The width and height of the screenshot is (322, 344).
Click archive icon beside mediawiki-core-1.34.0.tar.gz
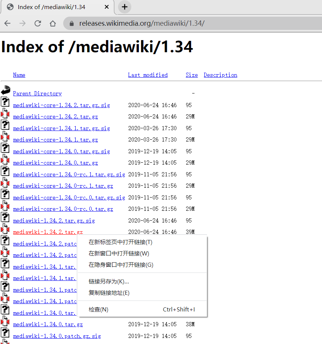pyautogui.click(x=5, y=159)
